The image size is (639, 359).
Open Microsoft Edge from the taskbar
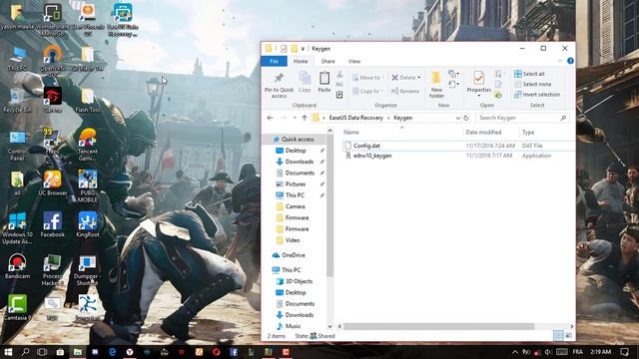(112, 352)
